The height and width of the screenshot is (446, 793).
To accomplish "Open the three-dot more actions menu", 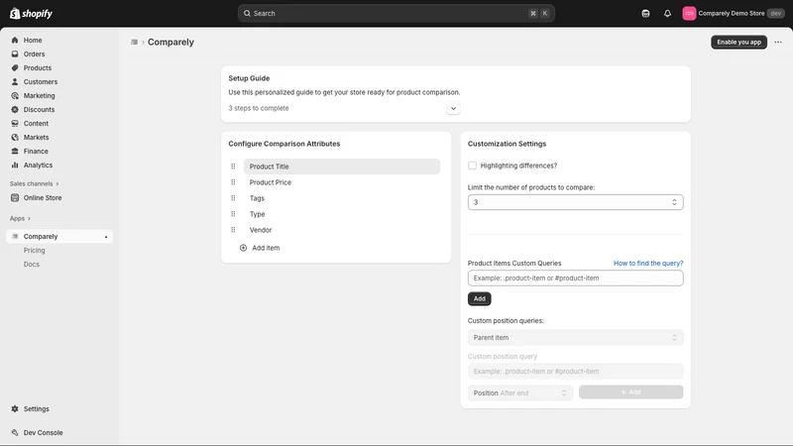I will (778, 42).
